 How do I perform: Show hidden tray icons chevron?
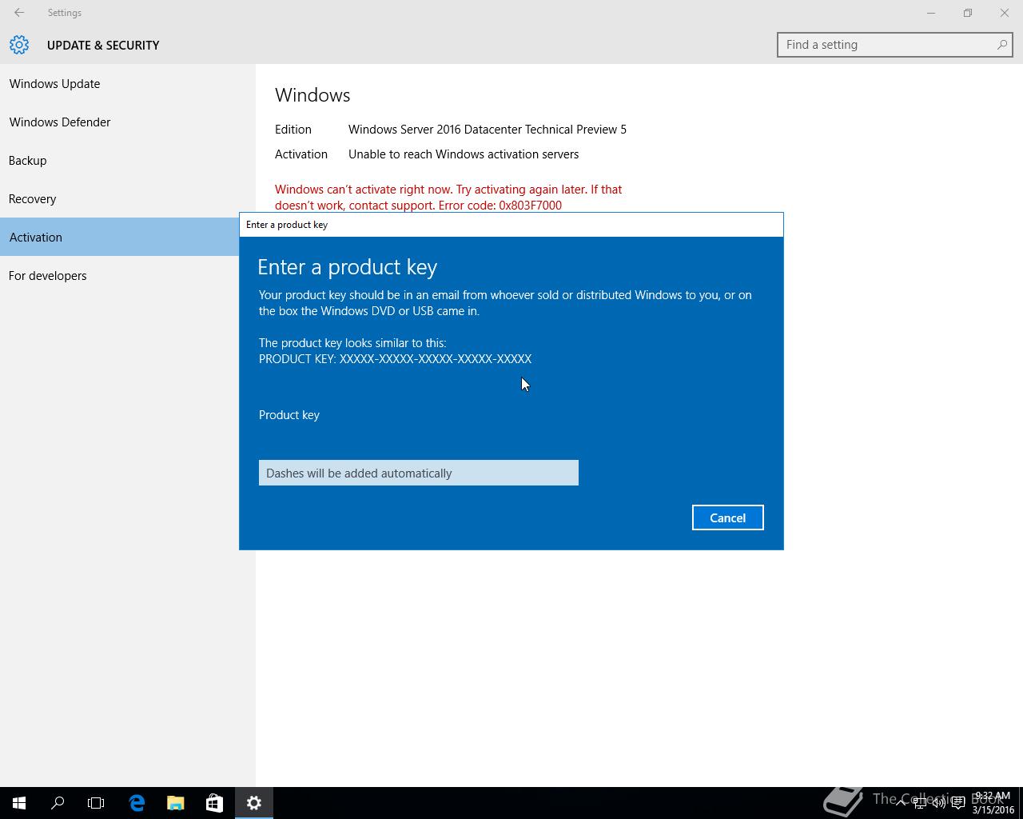point(901,803)
